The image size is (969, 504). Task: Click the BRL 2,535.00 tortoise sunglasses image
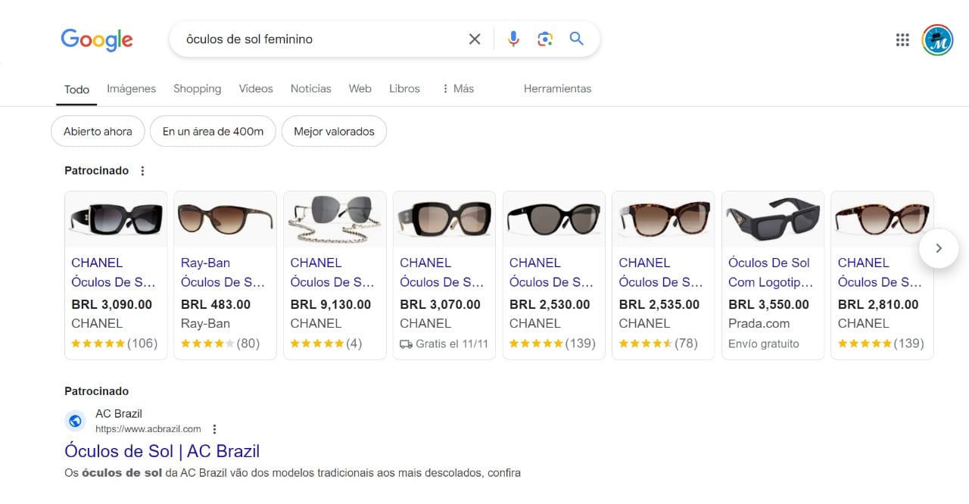point(663,219)
